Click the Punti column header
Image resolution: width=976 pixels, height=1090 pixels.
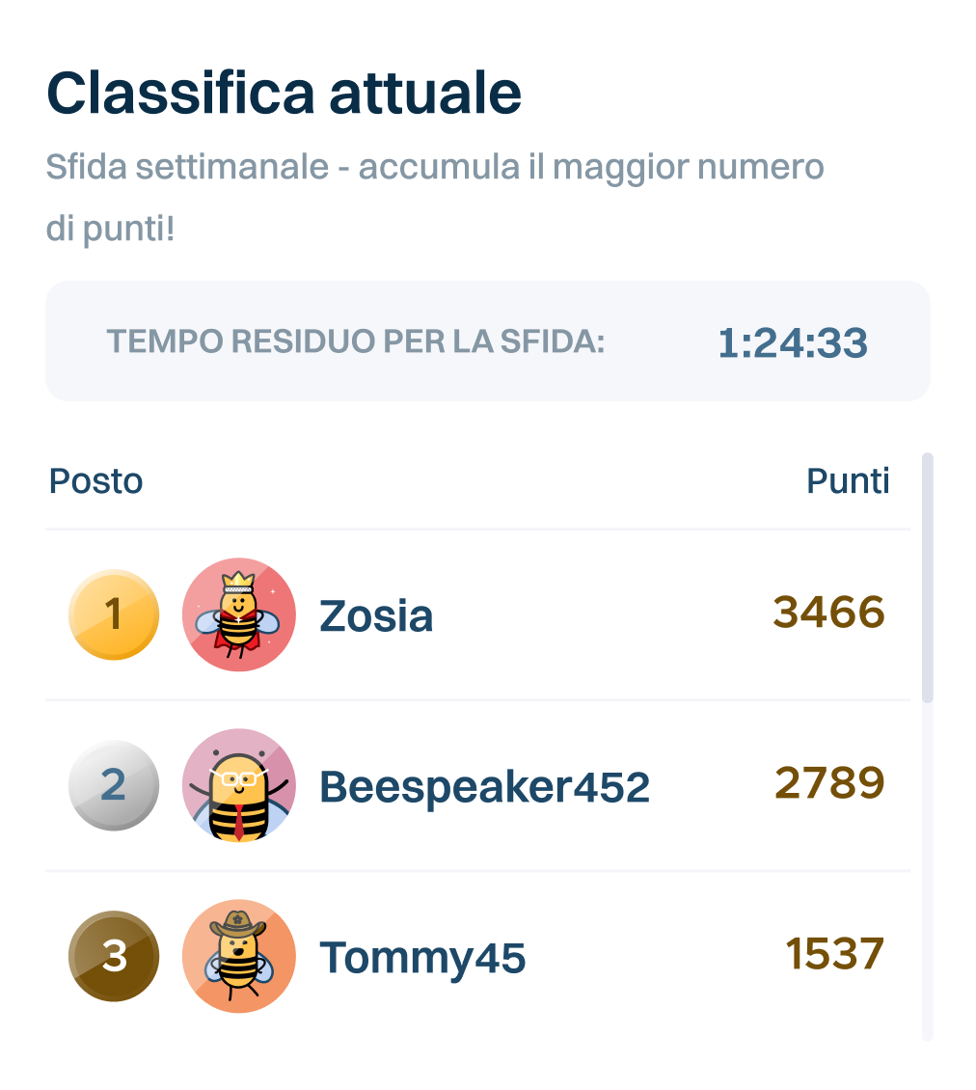point(848,480)
